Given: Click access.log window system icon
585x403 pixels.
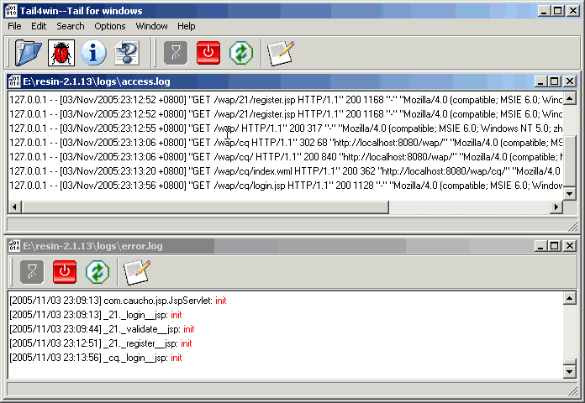Looking at the screenshot, I should coord(14,81).
